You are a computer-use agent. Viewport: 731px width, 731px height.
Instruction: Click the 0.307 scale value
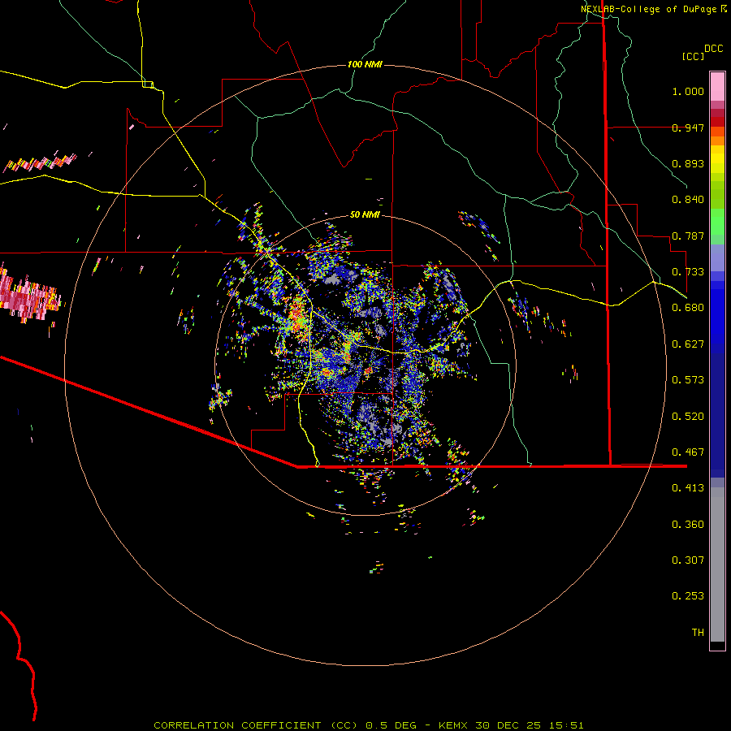[688, 560]
